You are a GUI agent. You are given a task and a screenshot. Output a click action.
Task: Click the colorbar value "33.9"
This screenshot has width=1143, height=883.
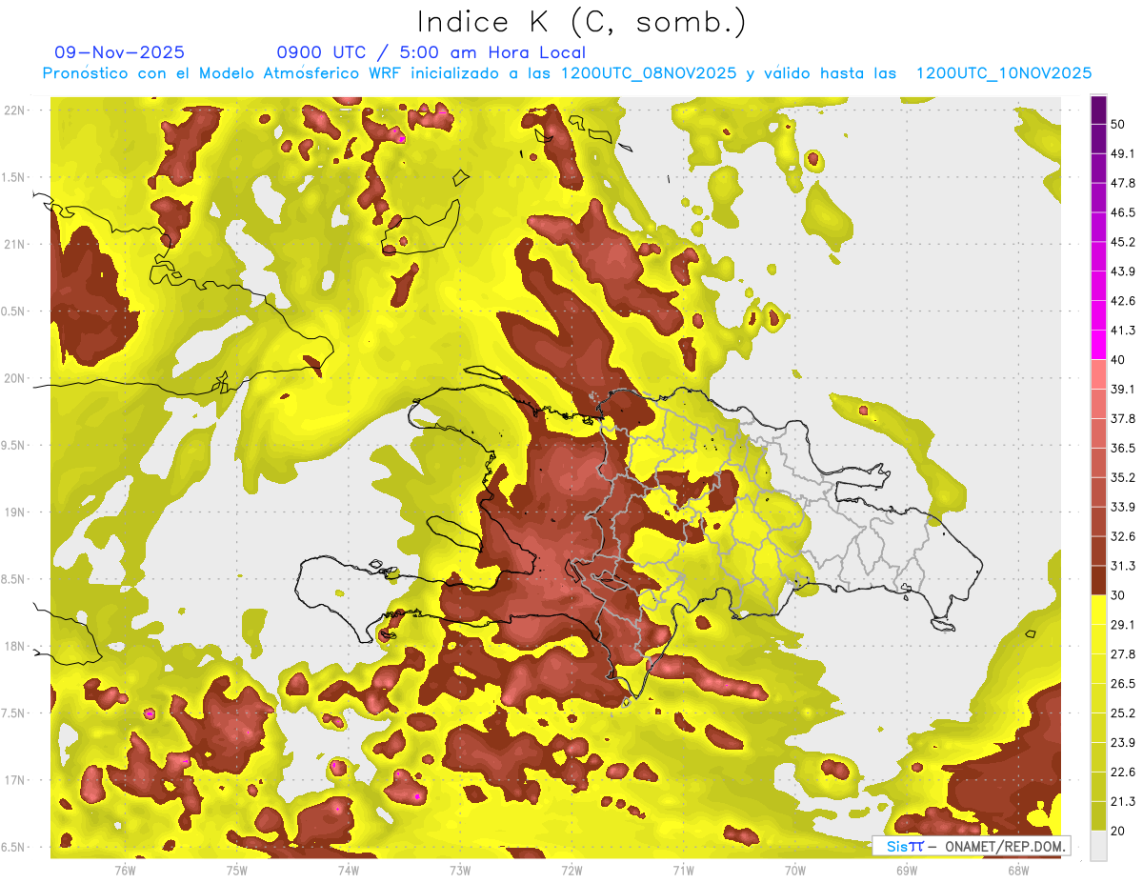coord(1123,507)
